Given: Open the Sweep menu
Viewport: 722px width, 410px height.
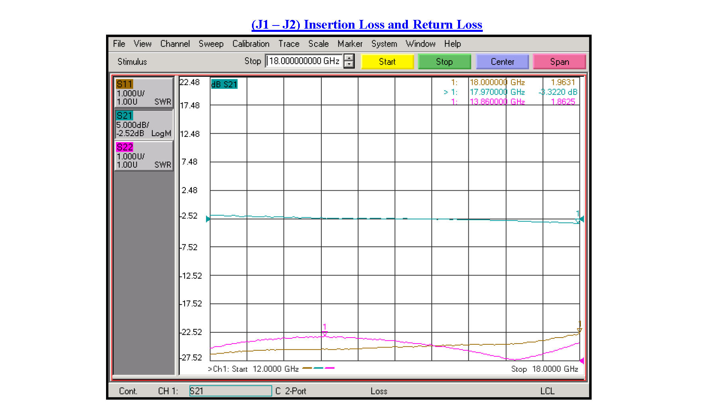Looking at the screenshot, I should tap(211, 44).
